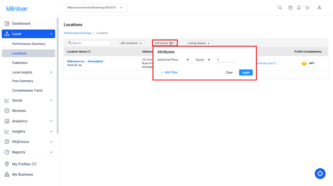Open the Listing Status filter dropdown
The width and height of the screenshot is (333, 186).
tap(199, 43)
